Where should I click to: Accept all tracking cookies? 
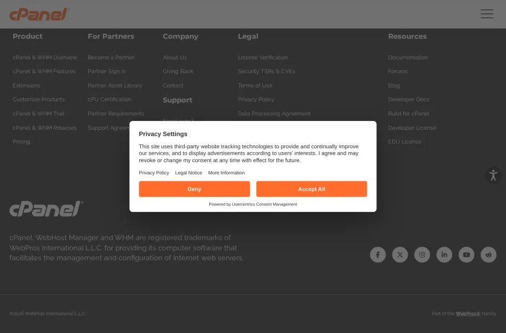click(311, 189)
